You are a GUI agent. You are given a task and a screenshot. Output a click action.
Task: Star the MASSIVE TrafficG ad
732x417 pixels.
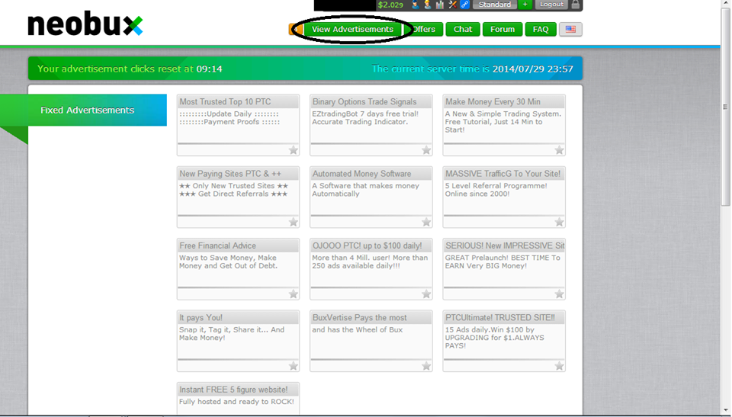[x=559, y=222]
